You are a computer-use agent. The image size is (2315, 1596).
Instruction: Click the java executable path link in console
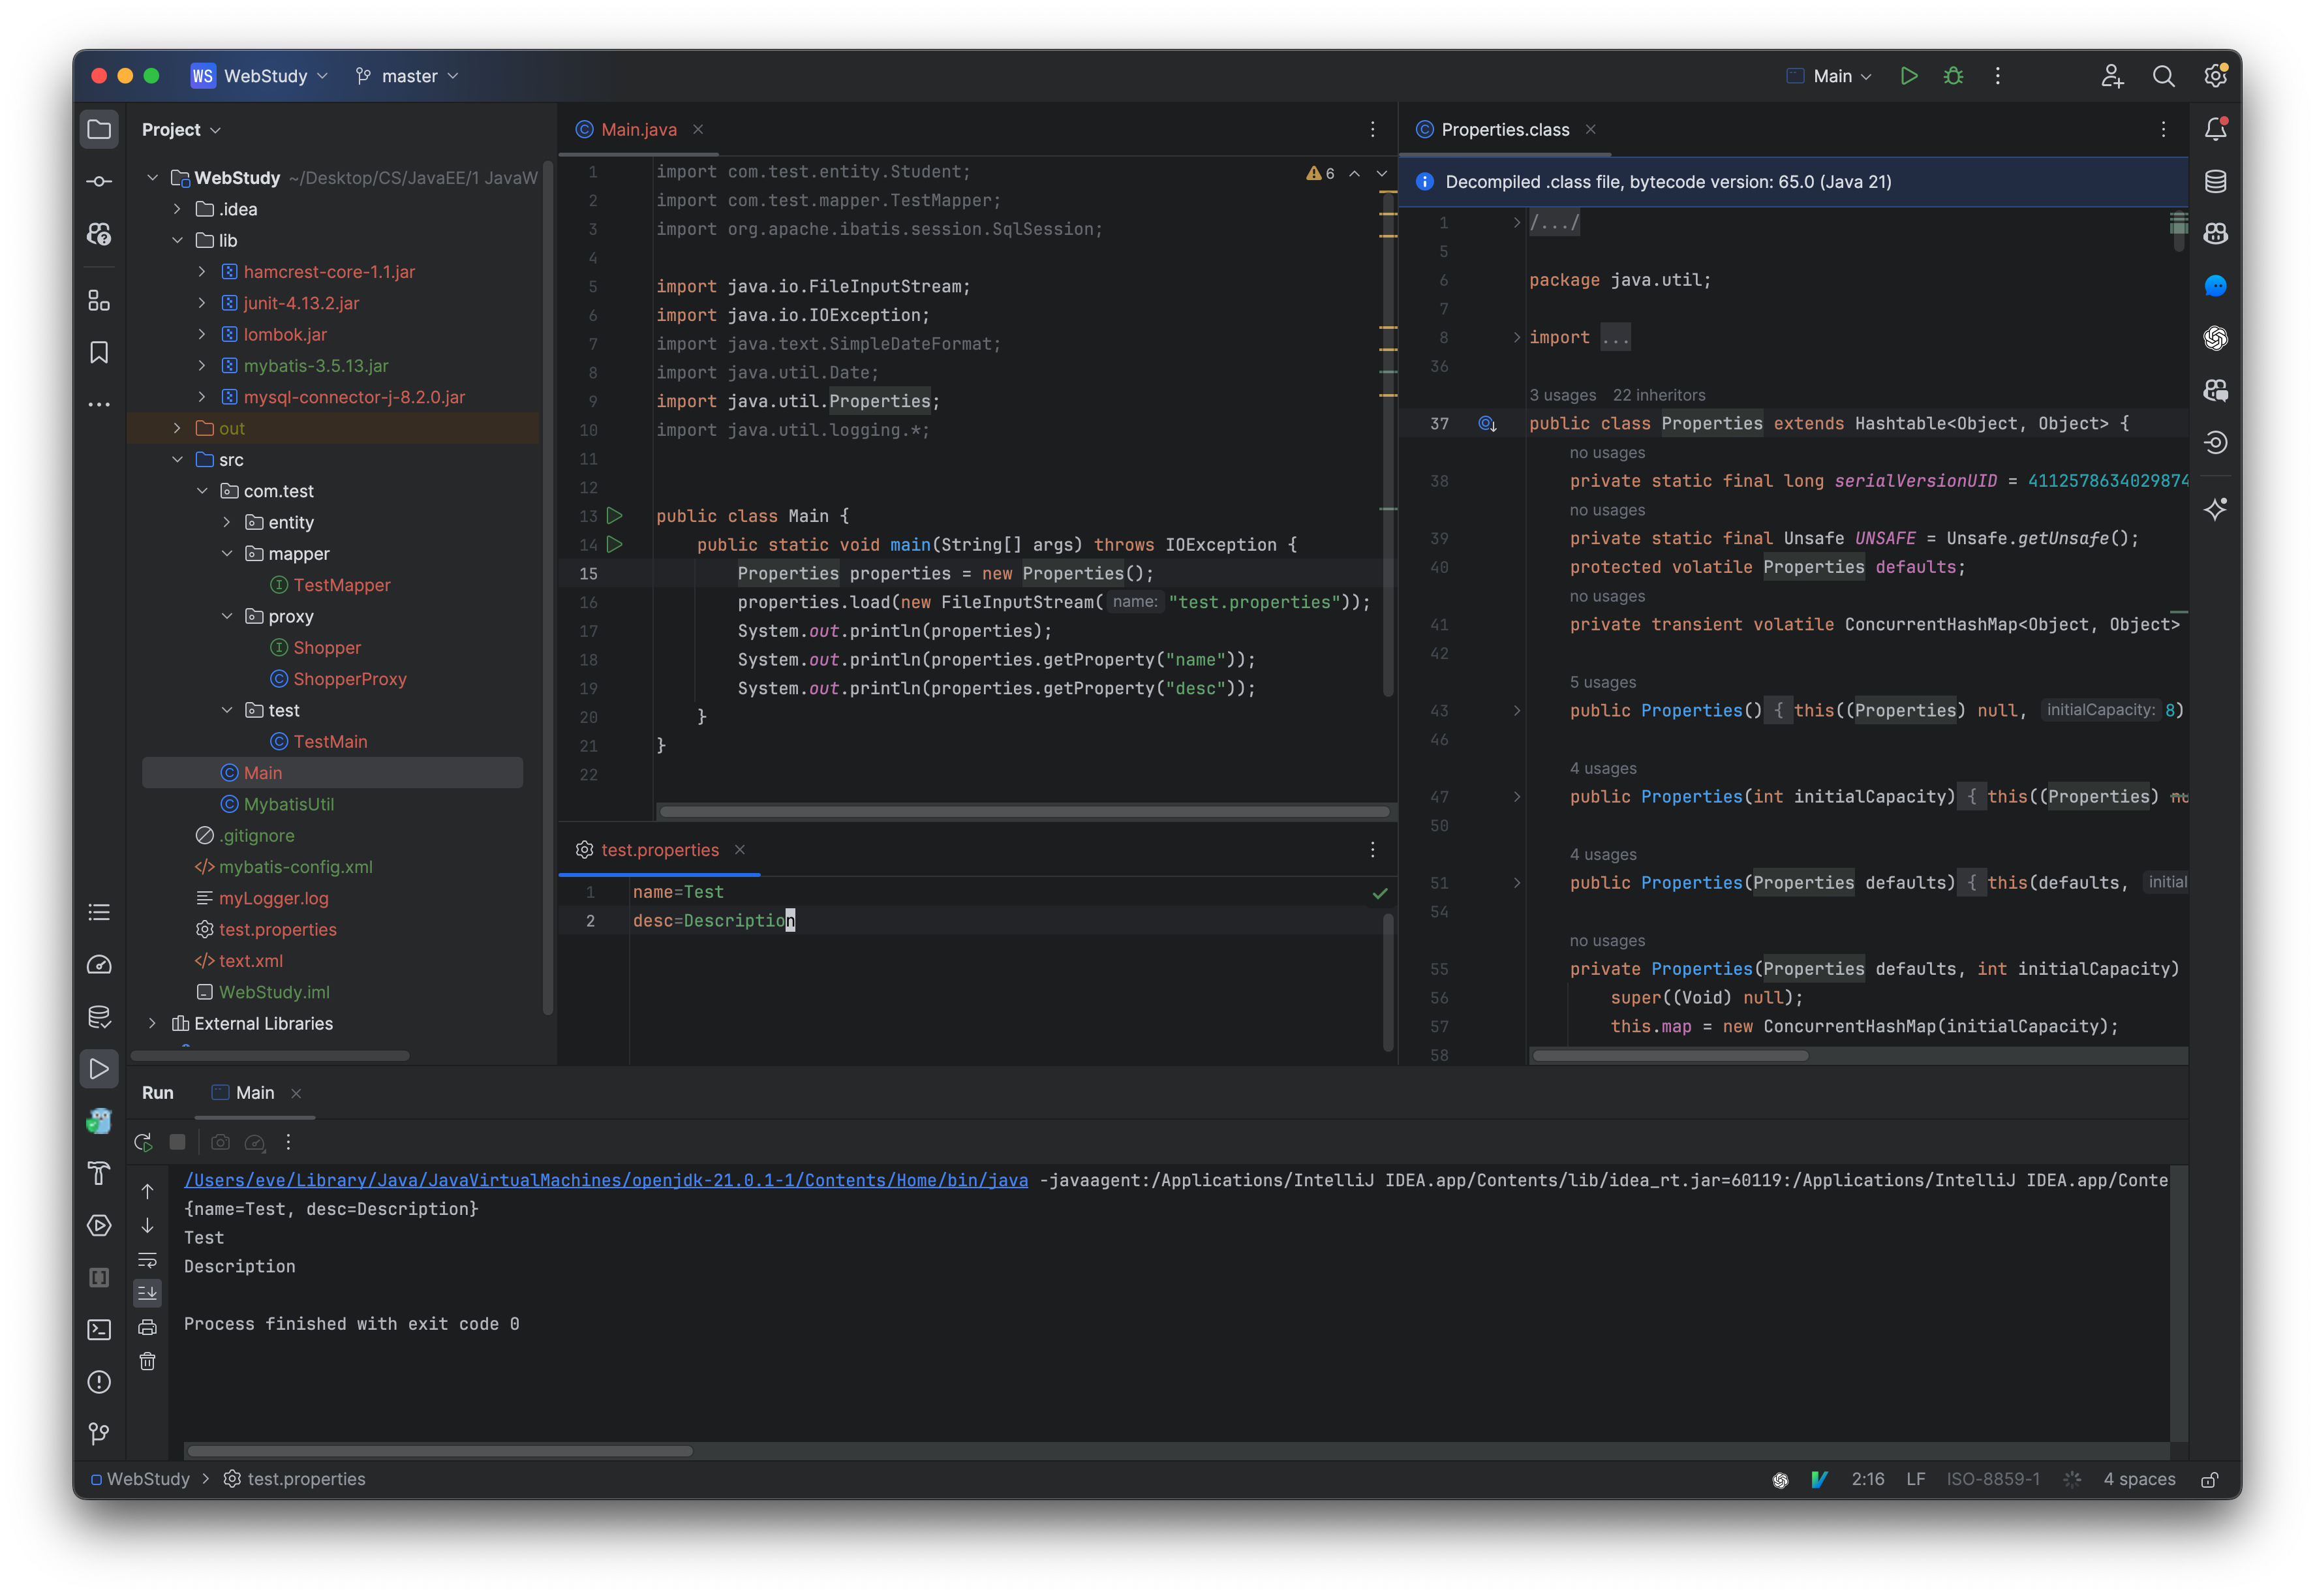pyautogui.click(x=605, y=1180)
